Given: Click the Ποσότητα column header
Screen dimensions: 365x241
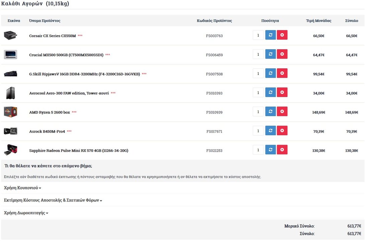Looking at the screenshot, I should pos(270,21).
